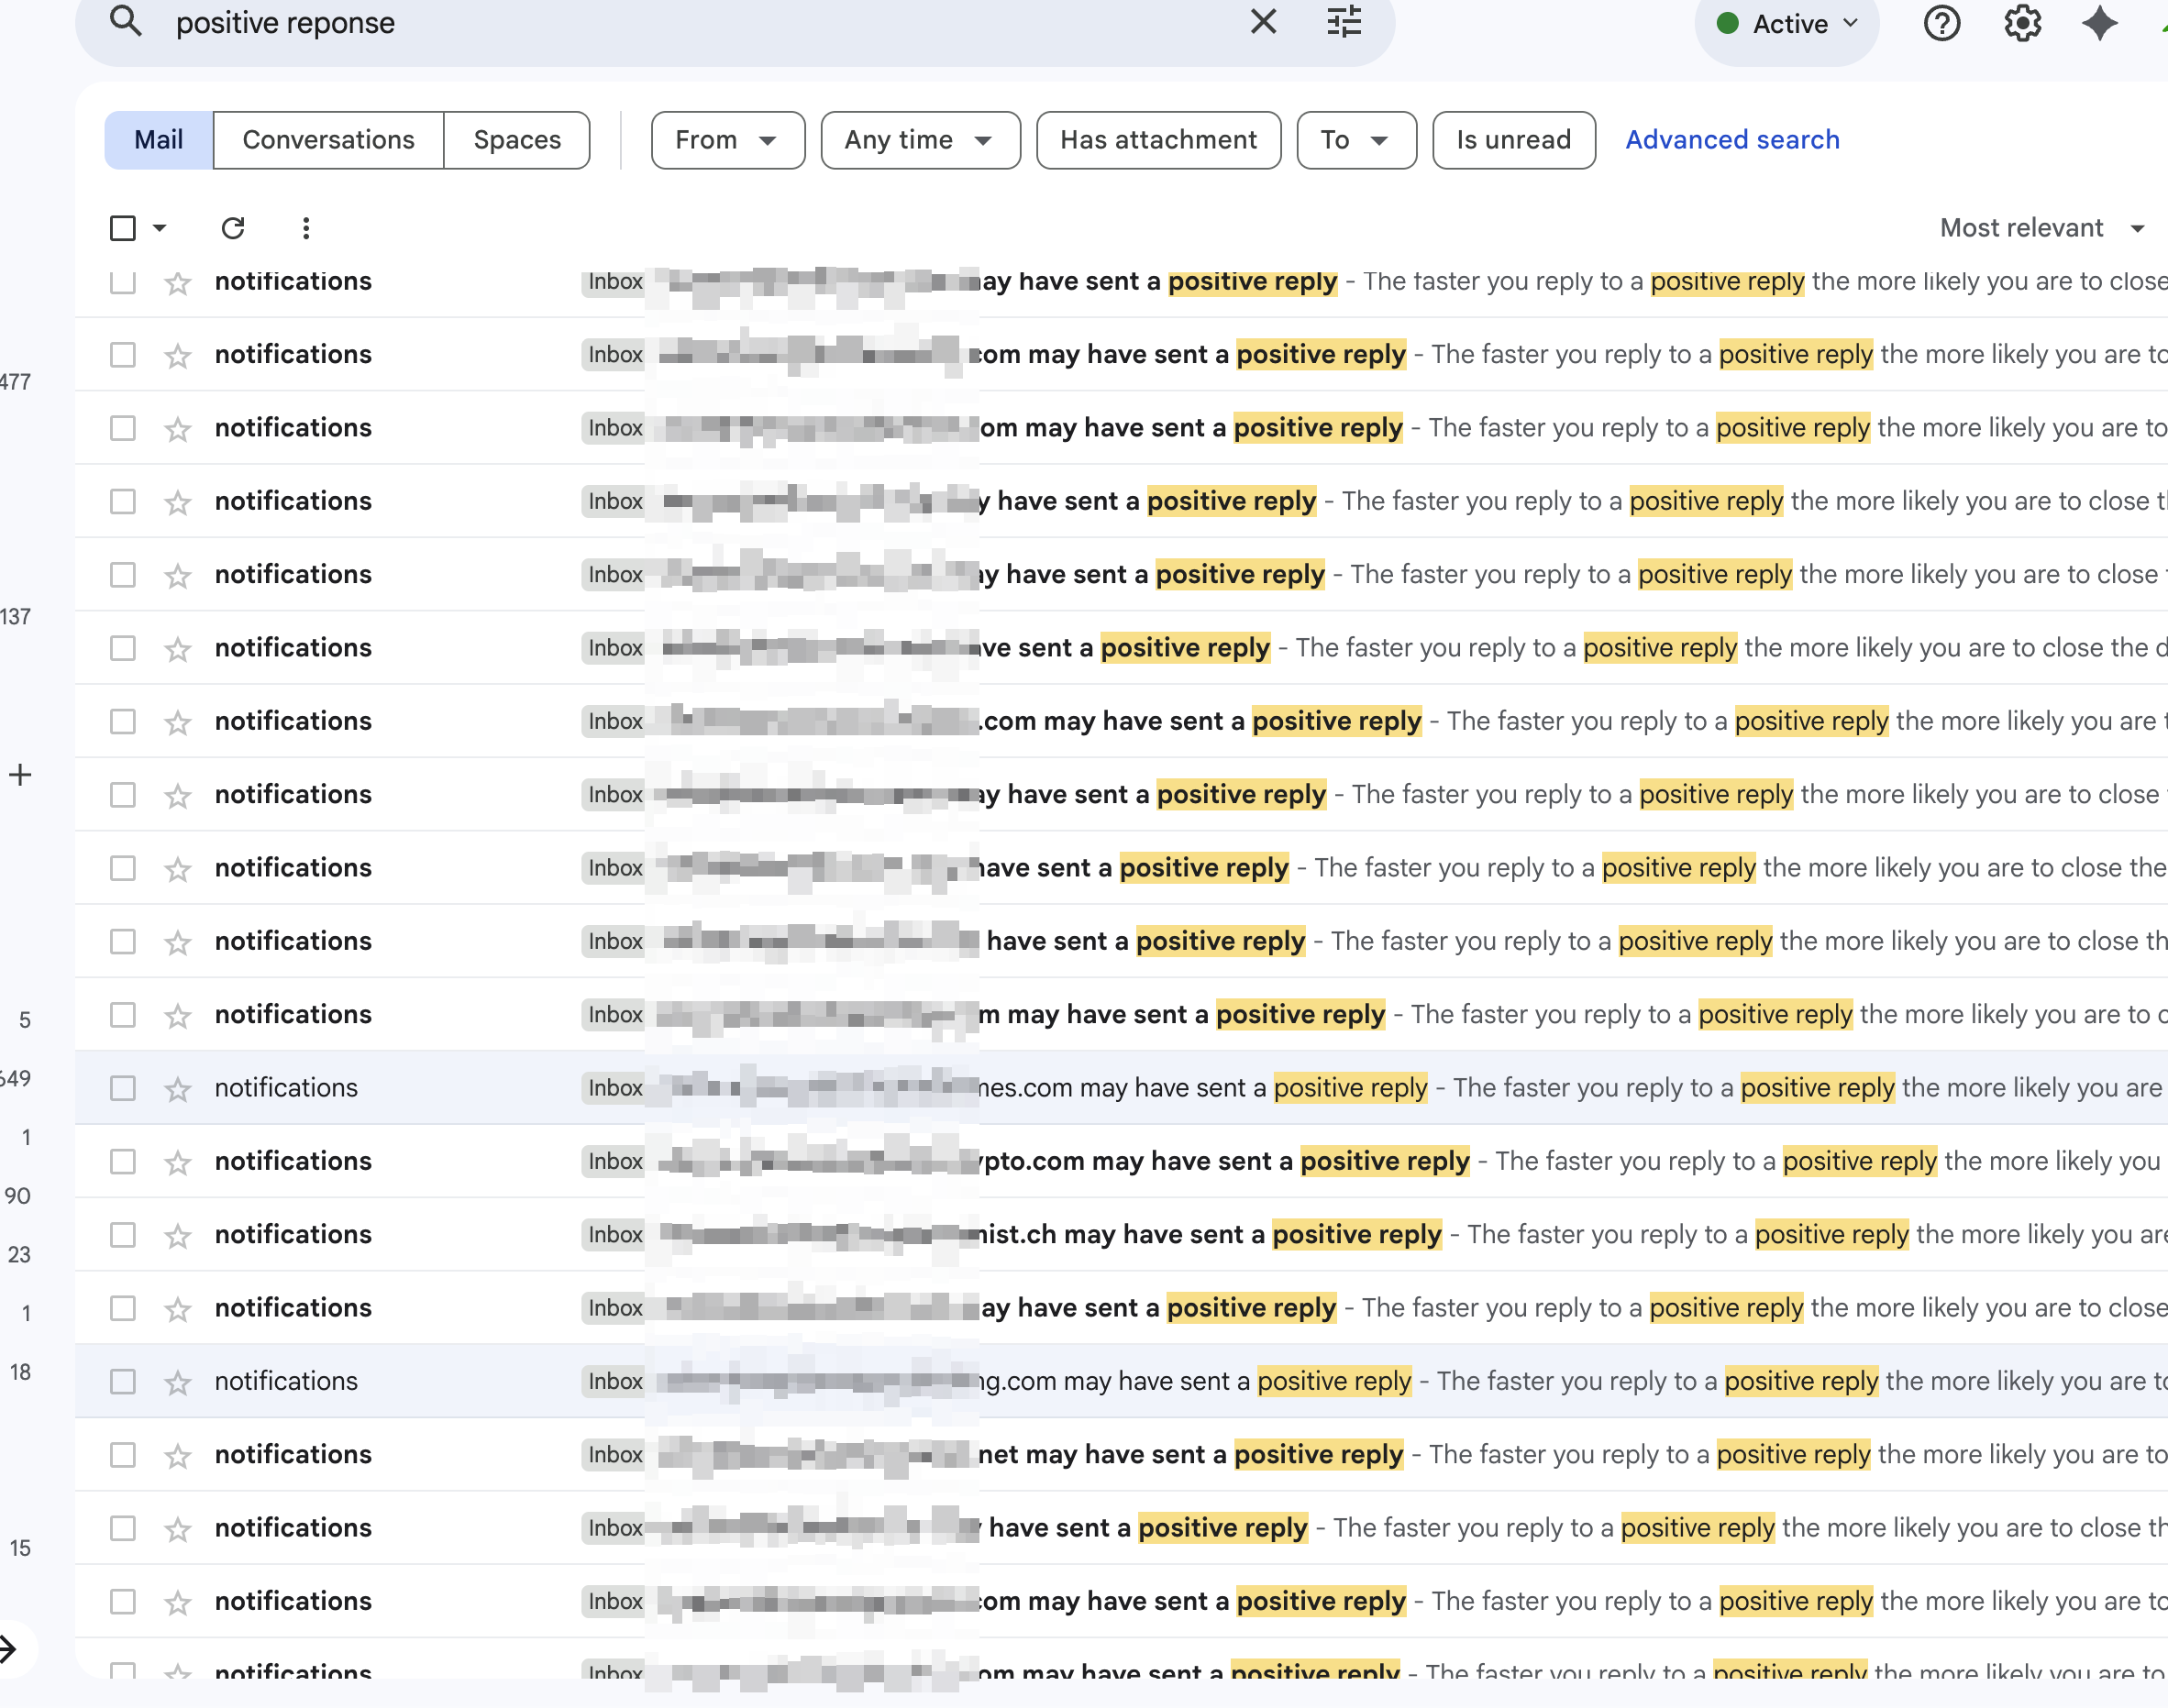The height and width of the screenshot is (1708, 2168).
Task: Refresh the email list
Action: 233,228
